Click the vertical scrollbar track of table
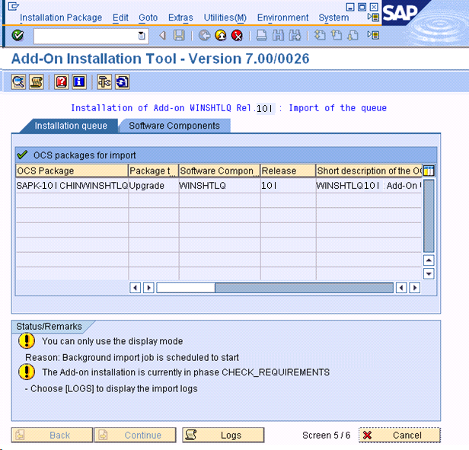469x450 pixels. pos(429,216)
